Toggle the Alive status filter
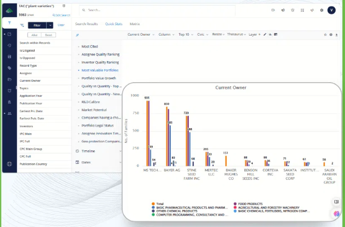 [35, 35]
